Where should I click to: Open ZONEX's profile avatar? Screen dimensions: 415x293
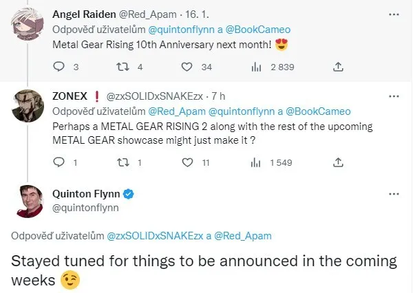(27, 105)
